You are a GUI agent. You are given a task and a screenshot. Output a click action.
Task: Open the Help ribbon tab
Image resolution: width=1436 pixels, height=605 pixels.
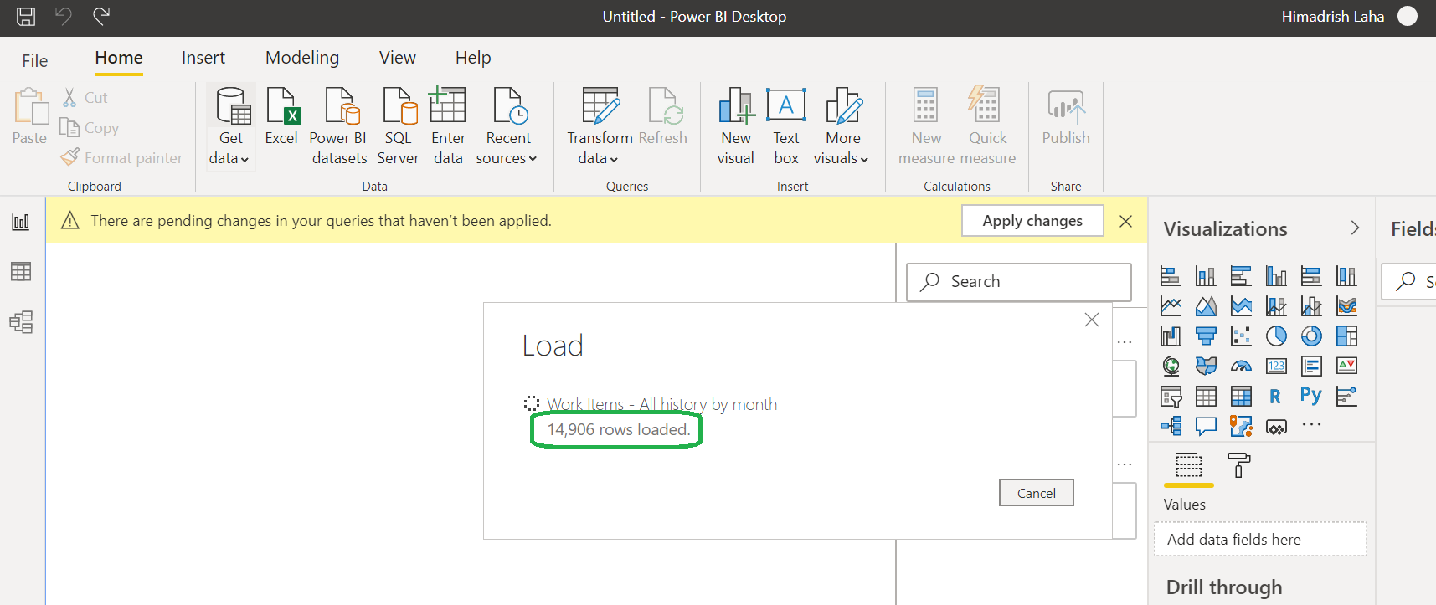tap(473, 58)
